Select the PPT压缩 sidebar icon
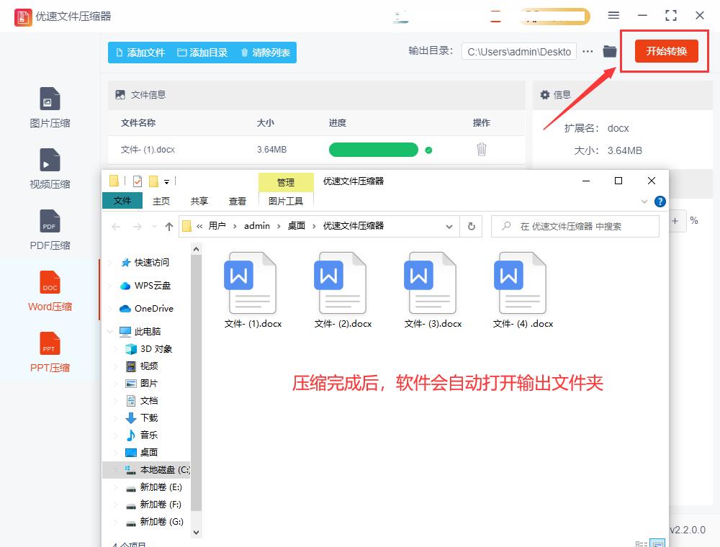The image size is (720, 547). pyautogui.click(x=50, y=351)
